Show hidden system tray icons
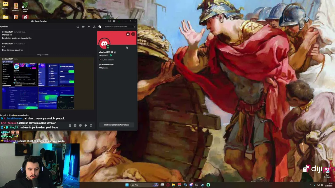Viewport: 335px width, 188px height. (x=310, y=185)
